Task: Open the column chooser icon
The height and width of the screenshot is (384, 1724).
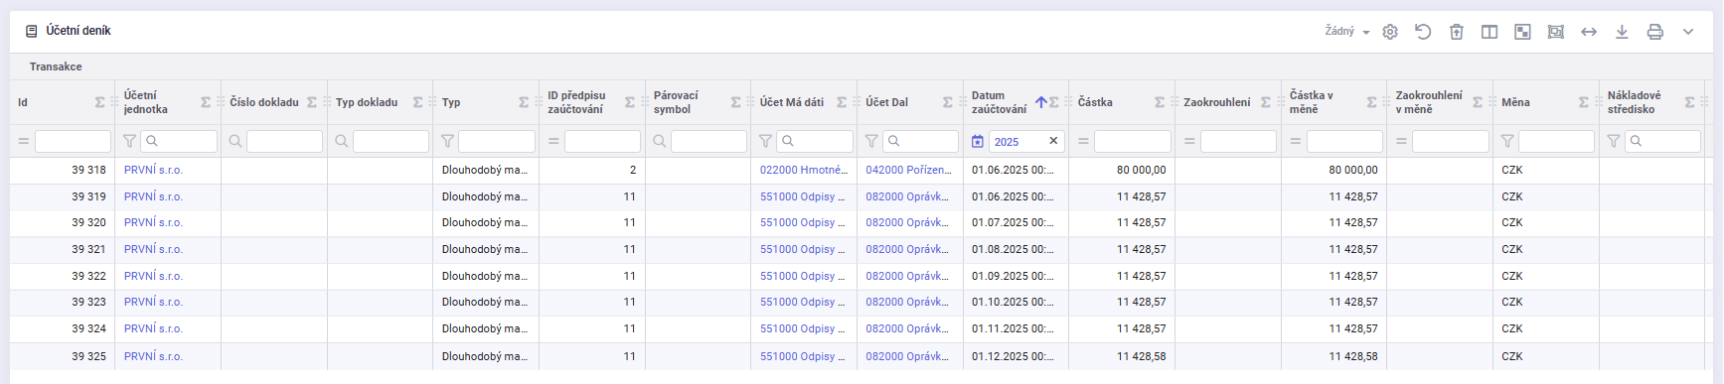Action: coord(1489,32)
